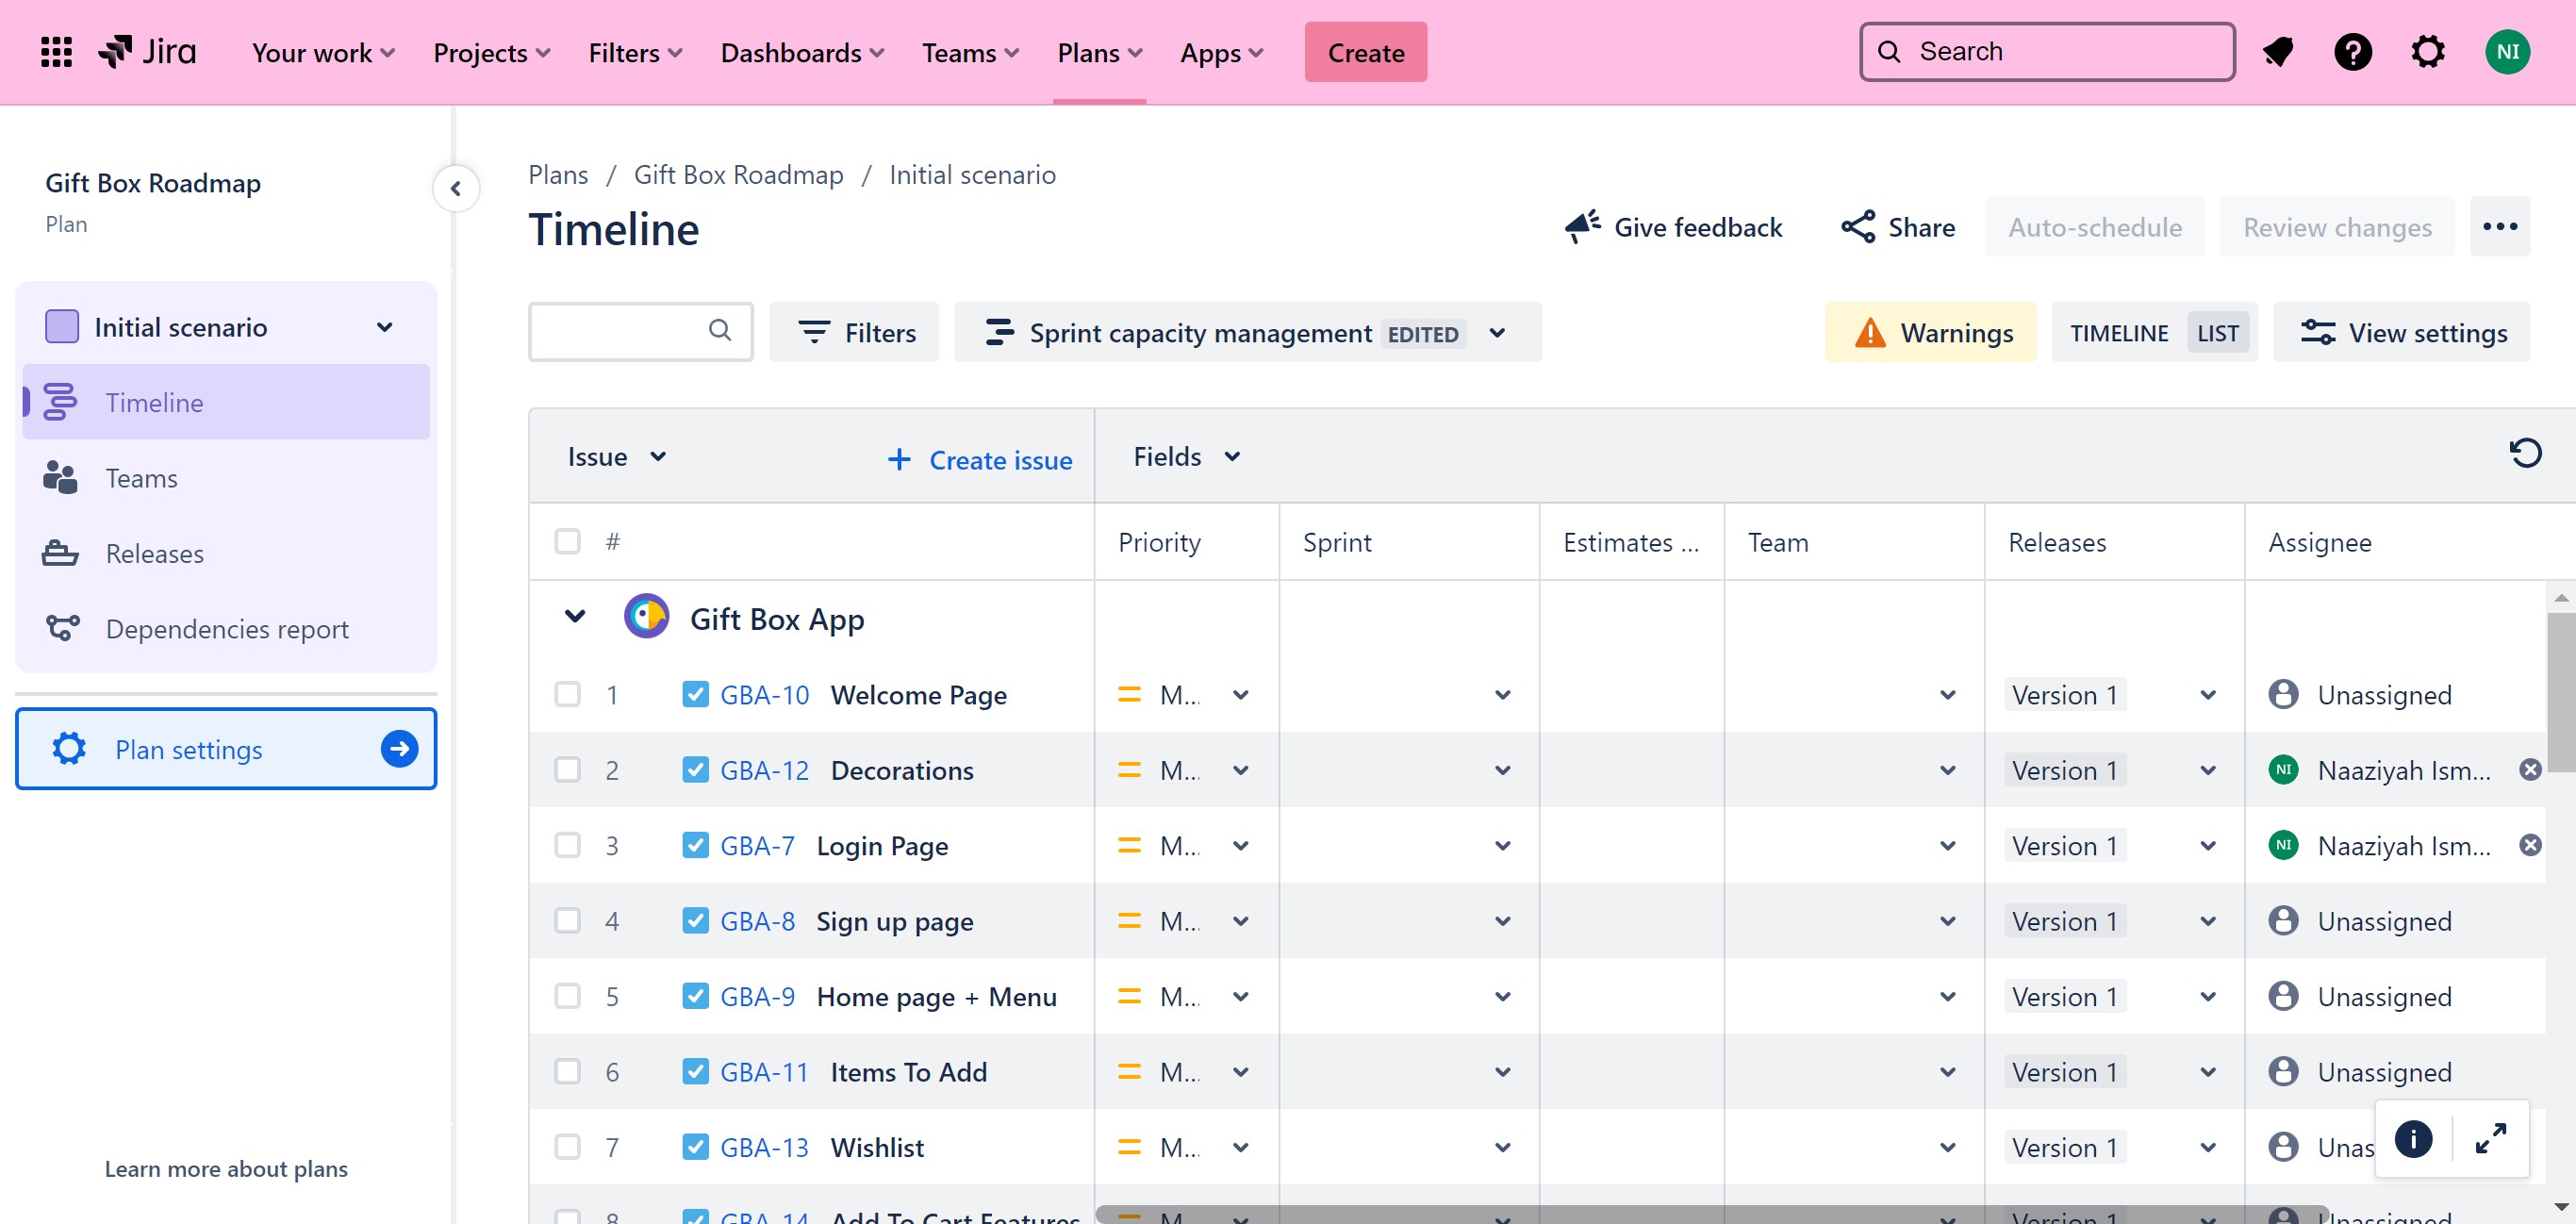Click the Warnings button
The width and height of the screenshot is (2576, 1224).
point(1930,333)
